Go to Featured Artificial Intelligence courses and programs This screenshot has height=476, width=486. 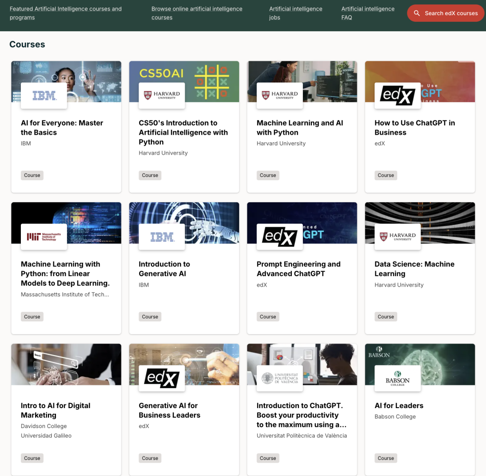(x=65, y=13)
